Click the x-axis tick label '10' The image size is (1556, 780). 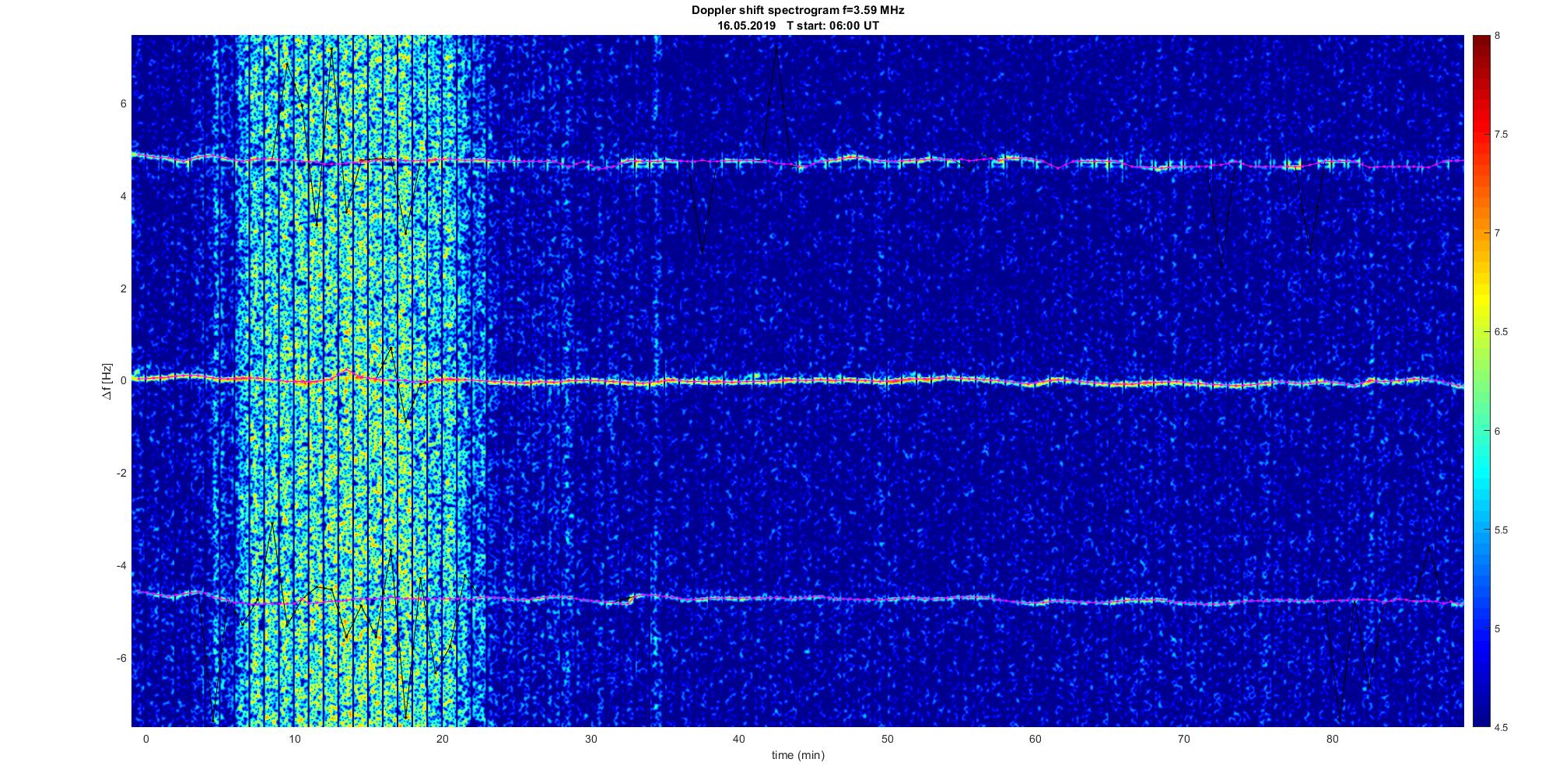pos(294,739)
